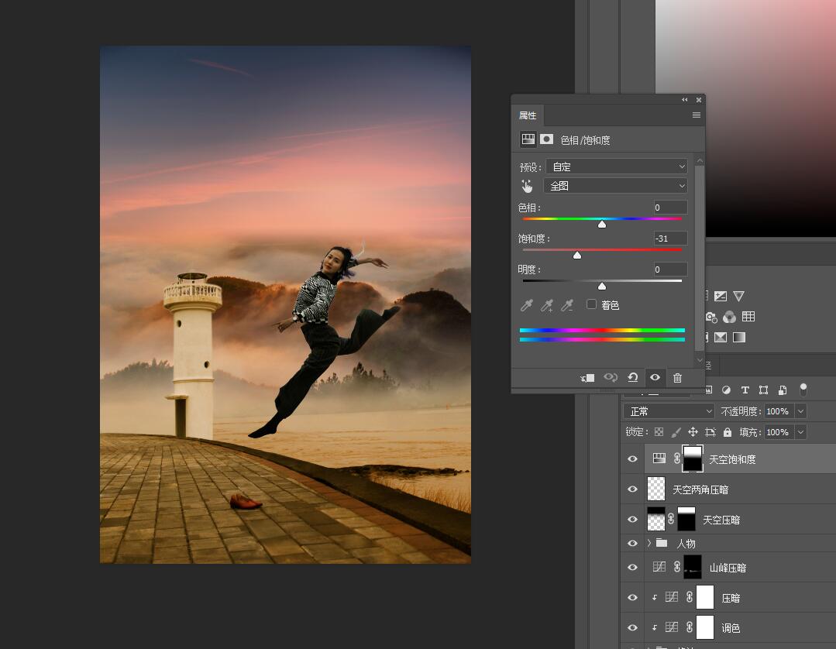Screen dimensions: 836x649
Task: Add an Exposure adjustment layer
Action: 721,297
